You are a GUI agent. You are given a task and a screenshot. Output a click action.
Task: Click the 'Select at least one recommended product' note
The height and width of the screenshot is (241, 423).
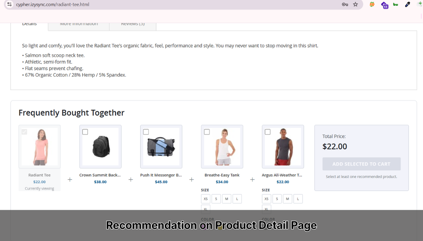(361, 177)
